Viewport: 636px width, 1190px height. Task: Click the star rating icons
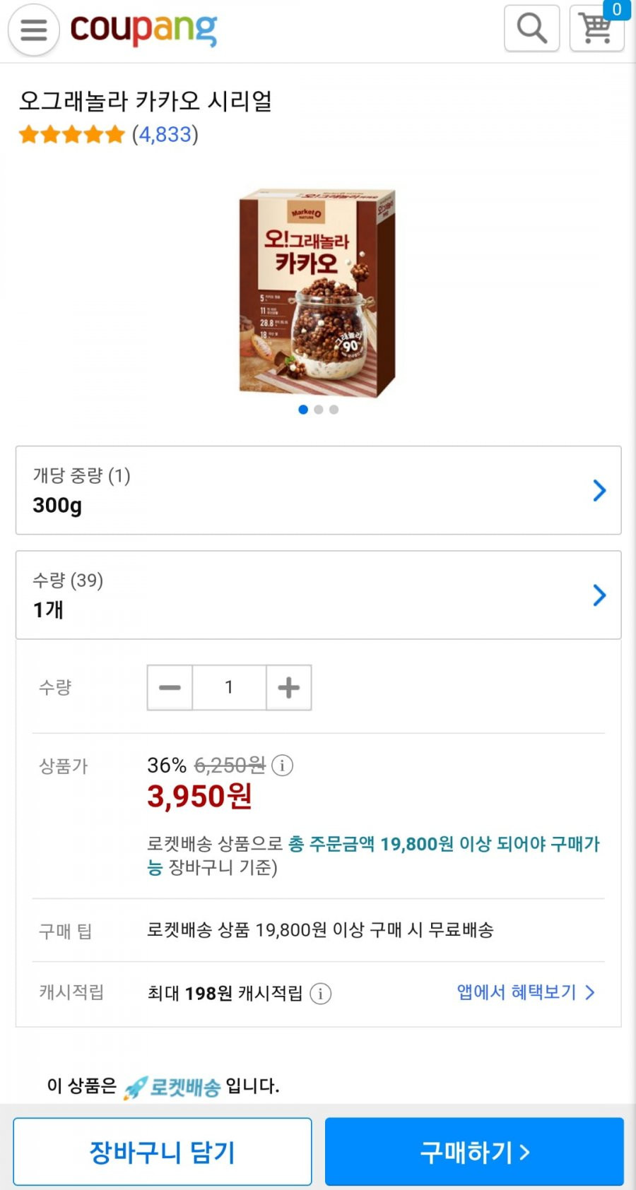coord(72,134)
